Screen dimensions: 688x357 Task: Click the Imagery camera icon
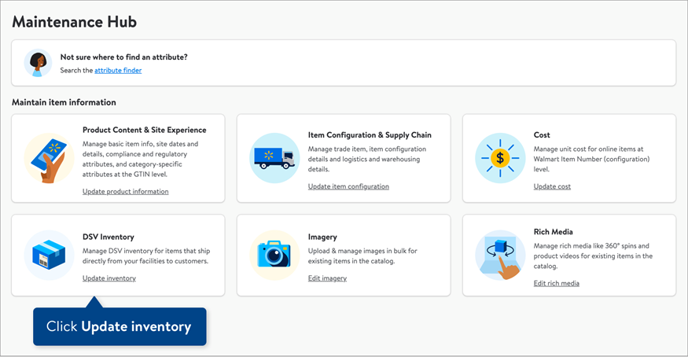pyautogui.click(x=274, y=256)
